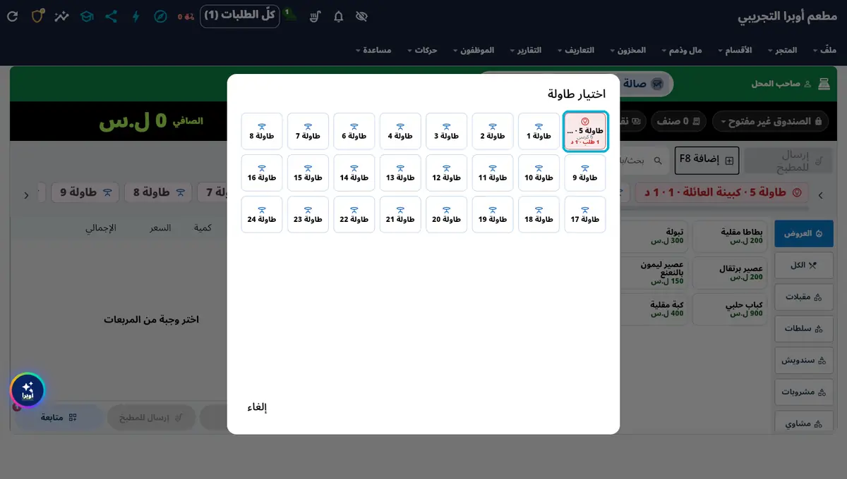Choose طاولة 8 from the table grid
The width and height of the screenshot is (847, 479).
coord(262,132)
